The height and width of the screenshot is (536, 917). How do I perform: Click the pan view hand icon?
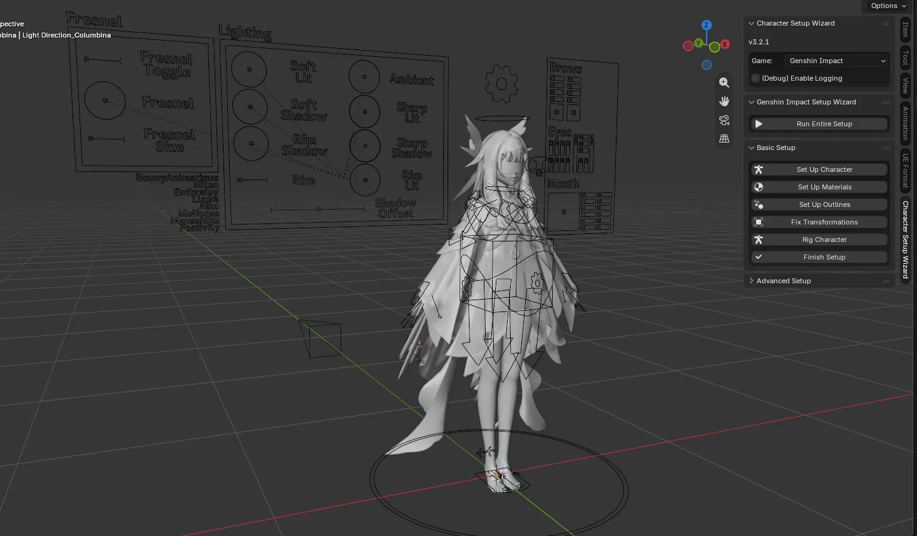tap(724, 101)
